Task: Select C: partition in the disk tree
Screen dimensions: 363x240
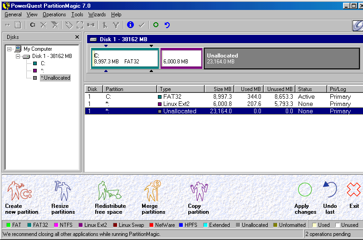Action: [x=43, y=63]
